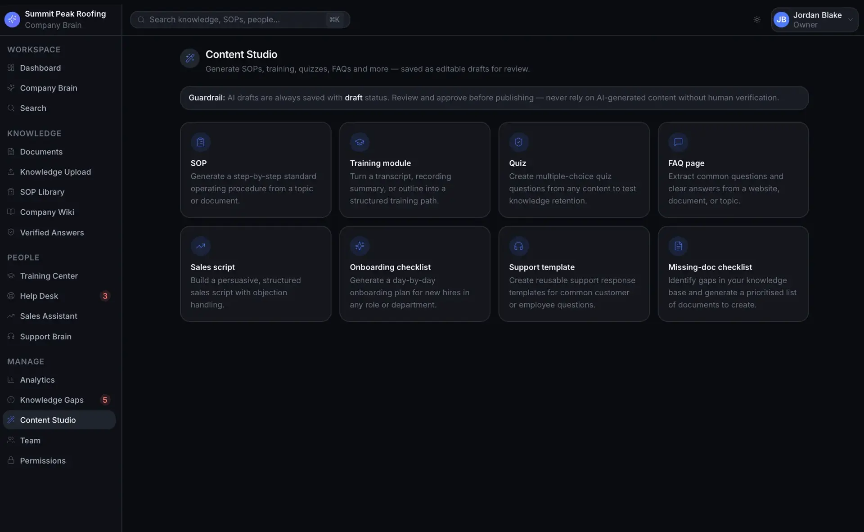Image resolution: width=864 pixels, height=532 pixels.
Task: Click the Company Brain sparkle icon
Action: [x=11, y=88]
